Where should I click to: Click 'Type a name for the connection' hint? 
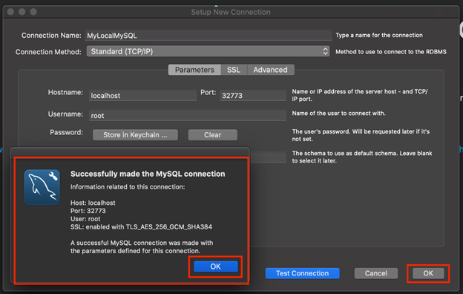point(379,35)
